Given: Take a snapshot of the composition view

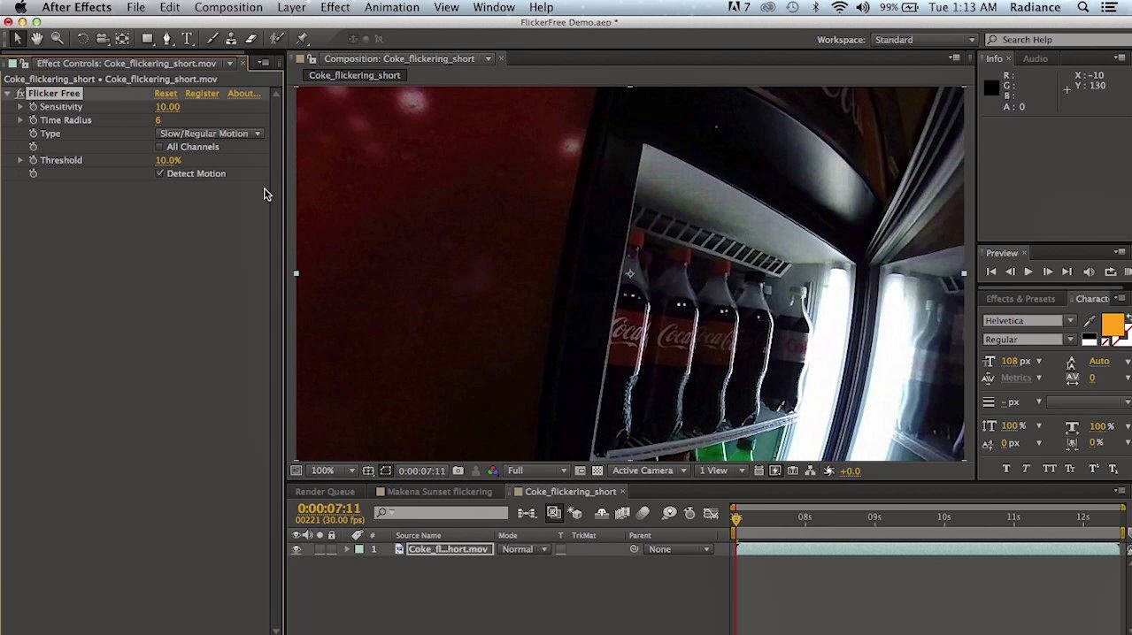Looking at the screenshot, I should [x=457, y=471].
